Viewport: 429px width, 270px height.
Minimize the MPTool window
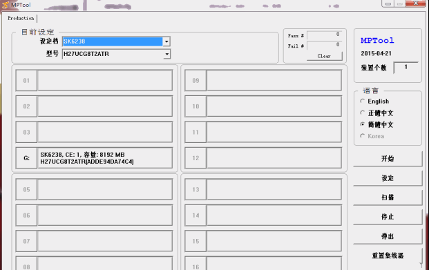pos(388,3)
